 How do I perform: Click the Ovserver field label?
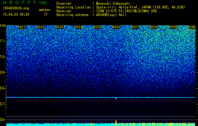point(64,3)
